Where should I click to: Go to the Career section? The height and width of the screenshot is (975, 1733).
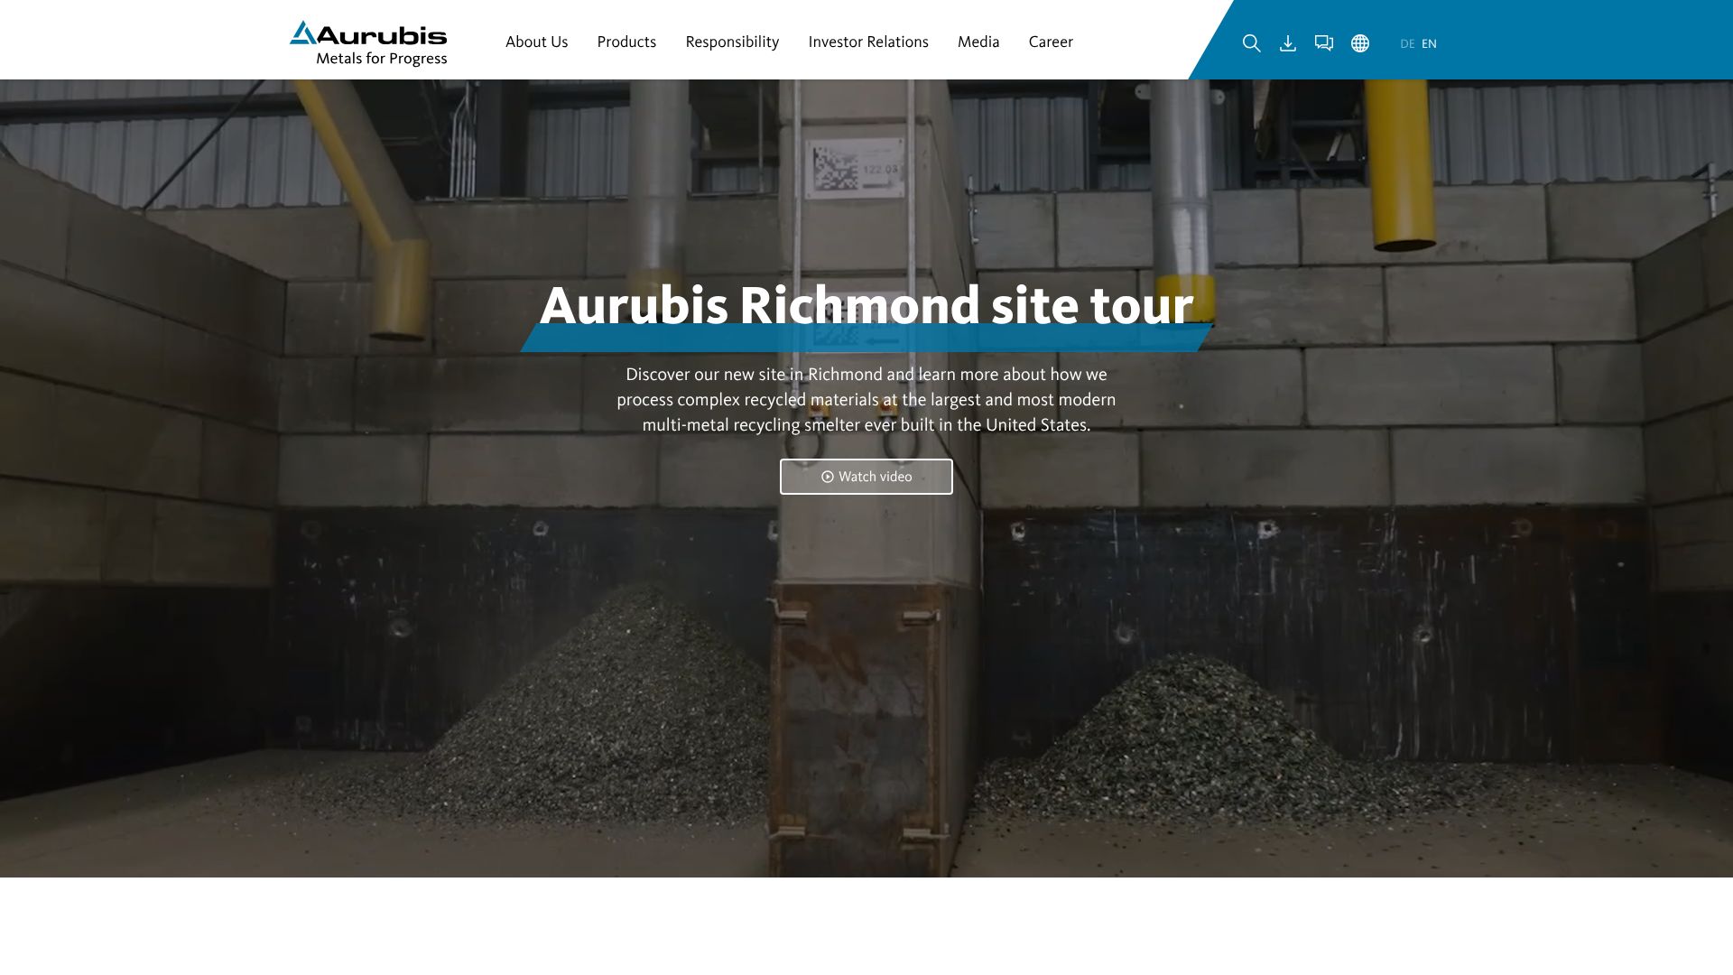tap(1051, 42)
